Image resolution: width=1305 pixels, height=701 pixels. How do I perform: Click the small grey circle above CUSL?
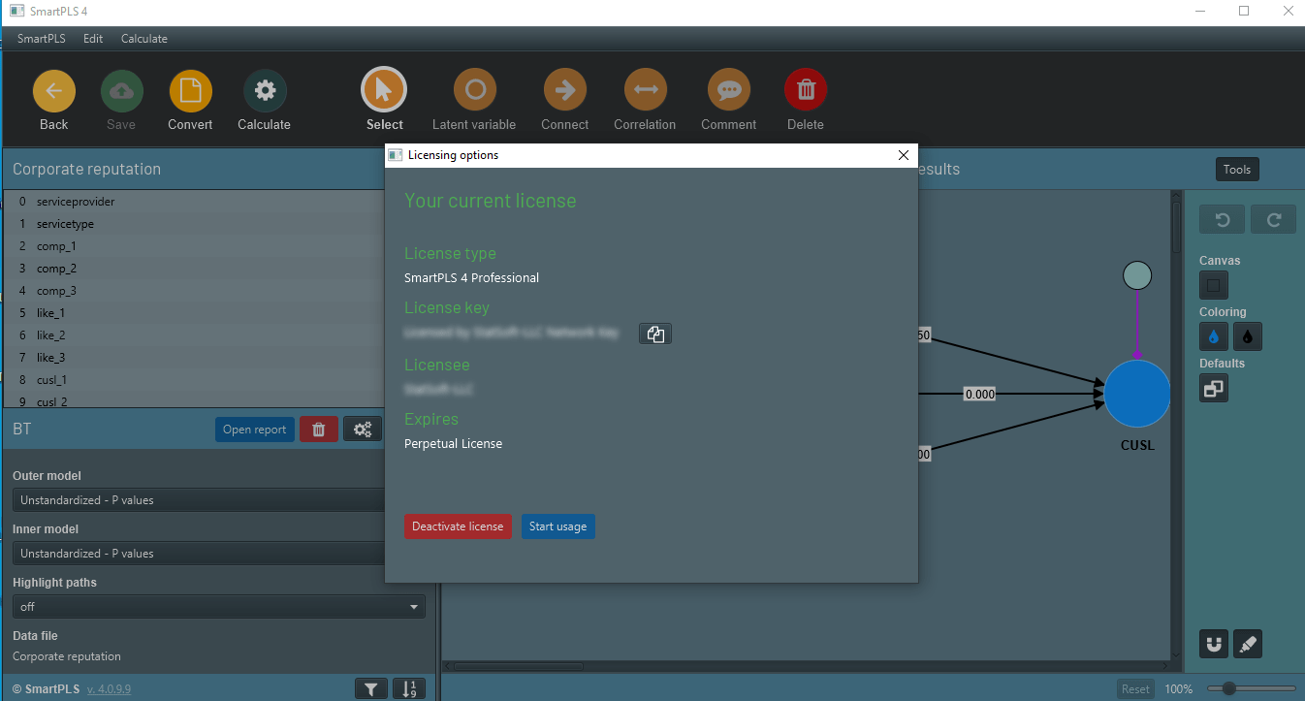(x=1136, y=275)
